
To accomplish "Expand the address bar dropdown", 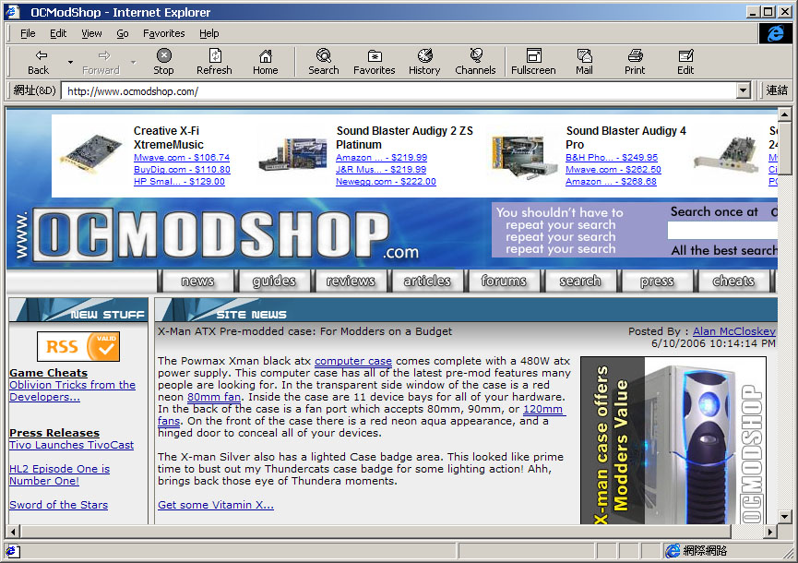I will click(x=743, y=91).
